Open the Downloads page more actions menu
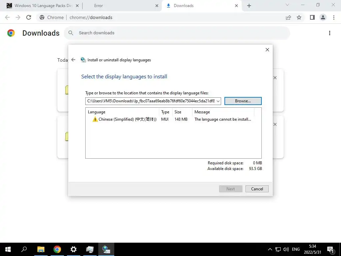Viewport: 341px width, 256px height. pos(330,33)
